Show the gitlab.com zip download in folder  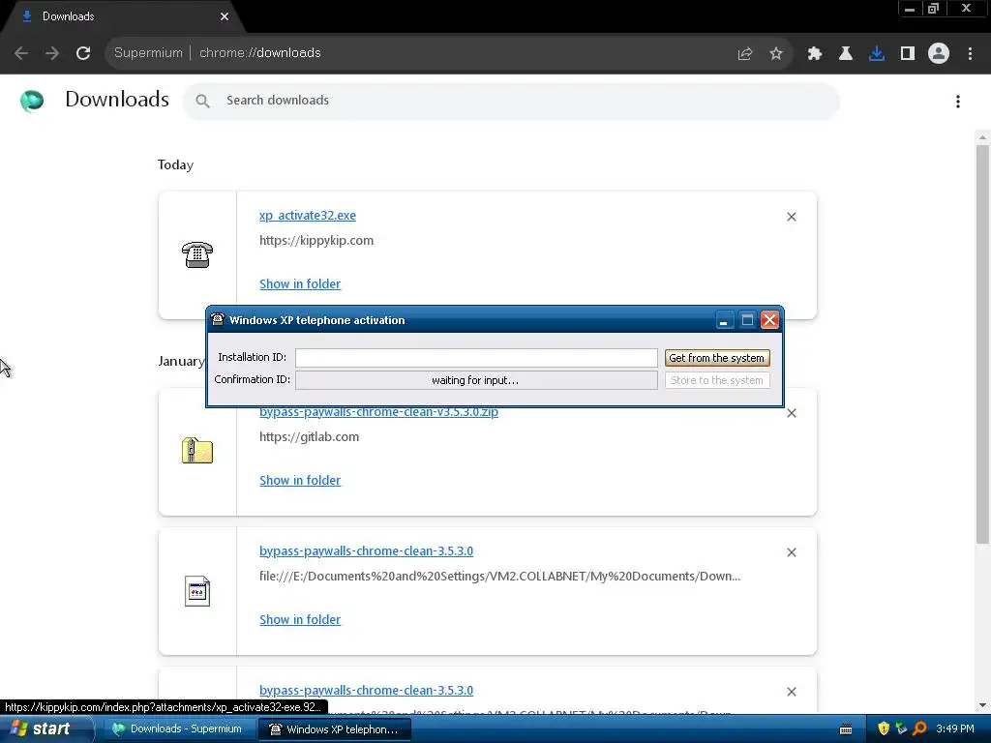coord(300,481)
